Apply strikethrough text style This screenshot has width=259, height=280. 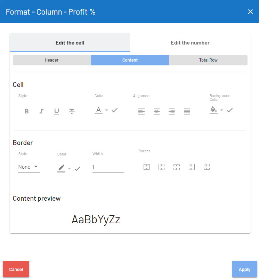72,111
